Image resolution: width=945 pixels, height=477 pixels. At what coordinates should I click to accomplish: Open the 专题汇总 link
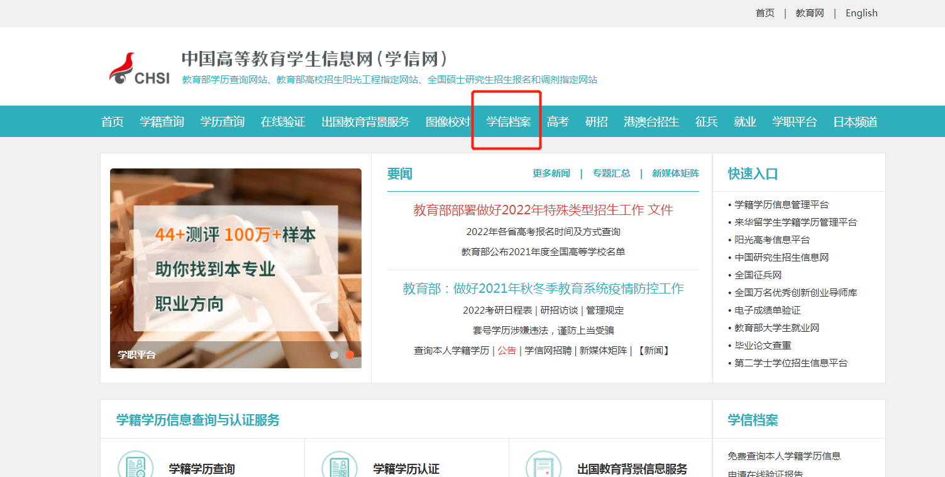click(x=611, y=173)
